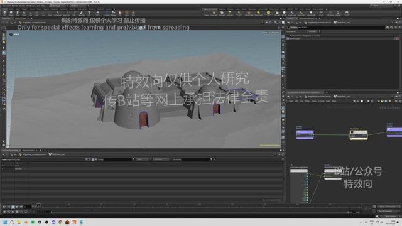Image resolution: width=402 pixels, height=226 pixels.
Task: Click the timeline frame marker
Action: tap(38, 205)
